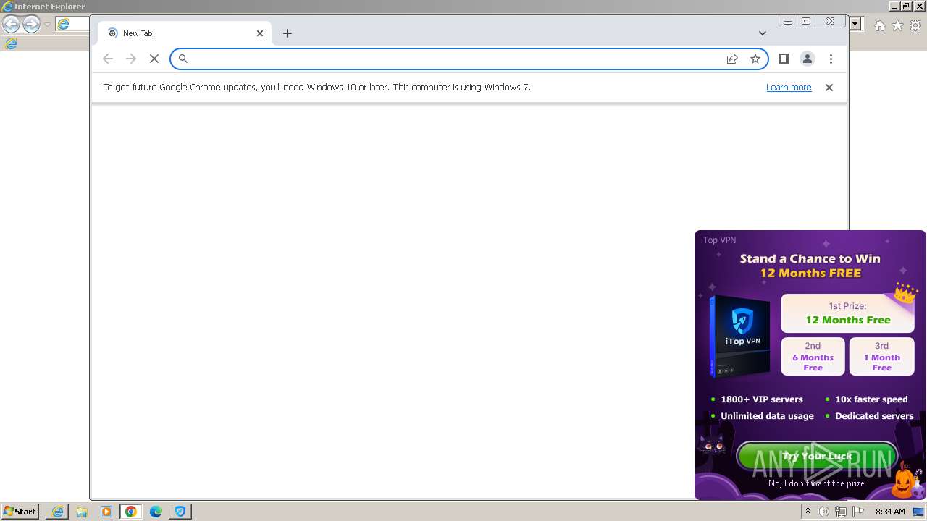Open the network status tray icon
Viewport: 927px width, 521px height.
click(841, 512)
